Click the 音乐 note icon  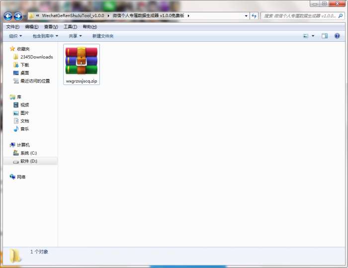pos(16,129)
